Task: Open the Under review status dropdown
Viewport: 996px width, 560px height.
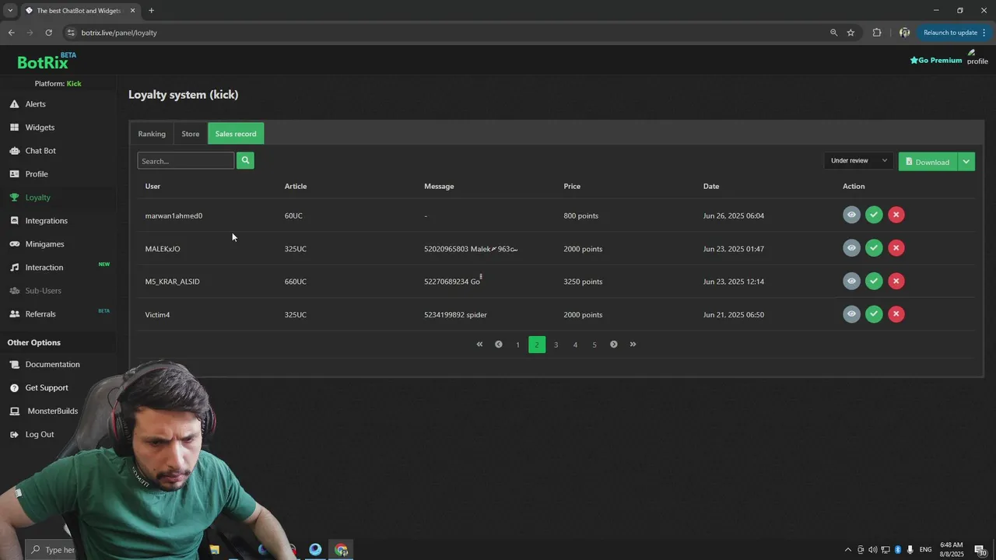Action: point(858,161)
